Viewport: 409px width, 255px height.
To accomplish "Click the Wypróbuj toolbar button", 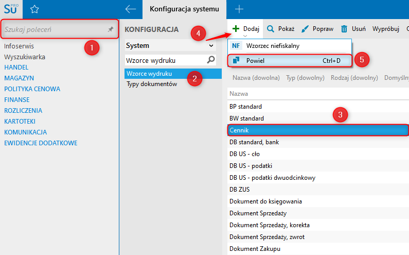I will 386,29.
